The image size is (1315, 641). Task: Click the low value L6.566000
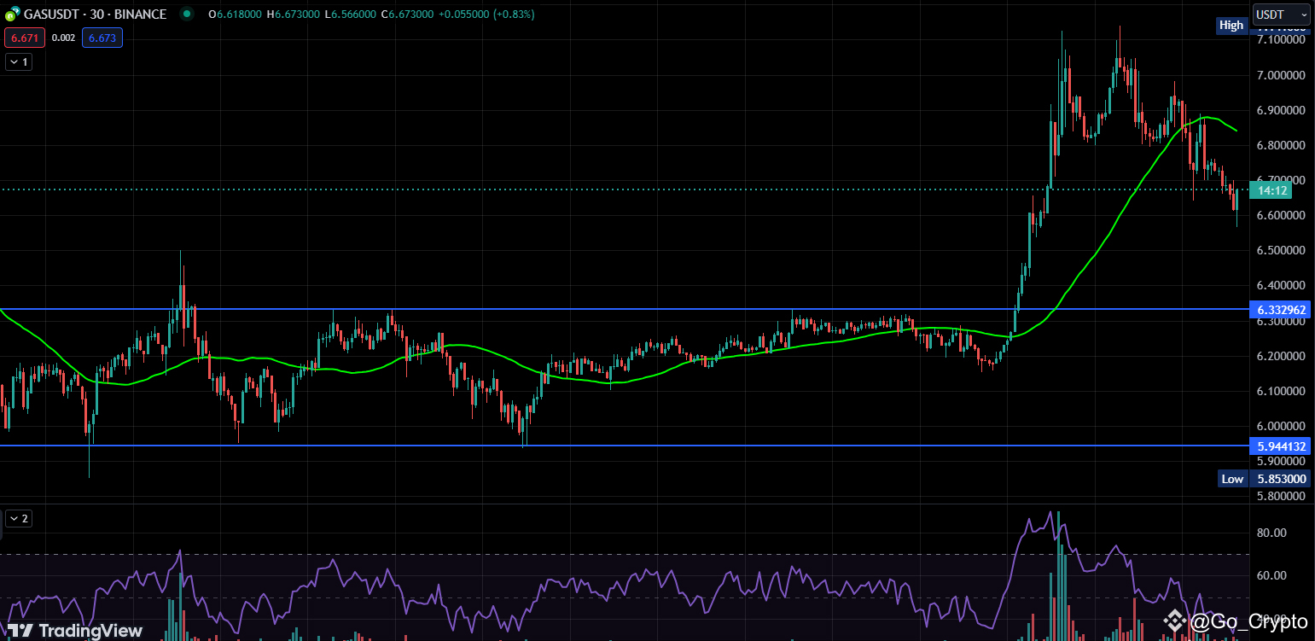(x=352, y=15)
